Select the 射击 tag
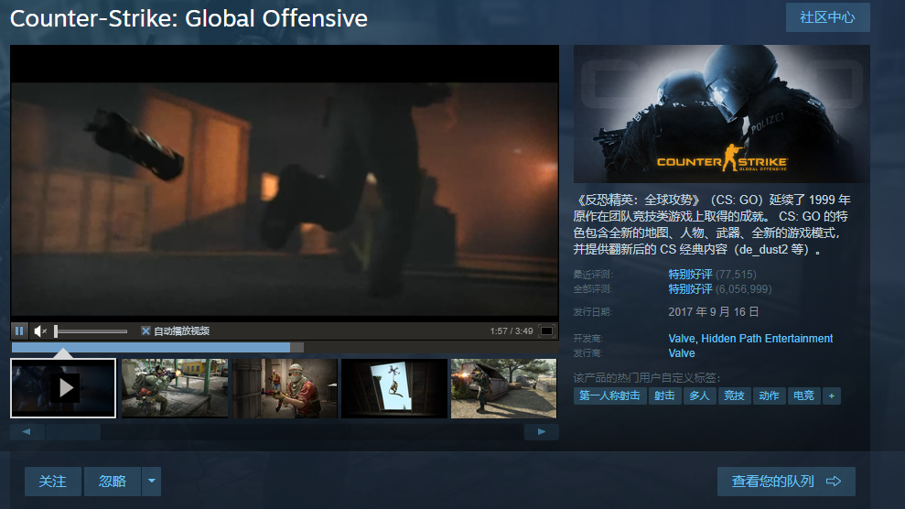905x509 pixels. (x=664, y=395)
